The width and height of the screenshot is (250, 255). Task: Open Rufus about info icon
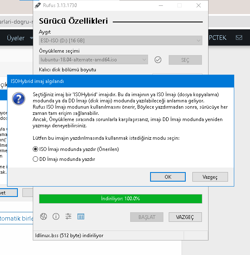click(x=56, y=216)
